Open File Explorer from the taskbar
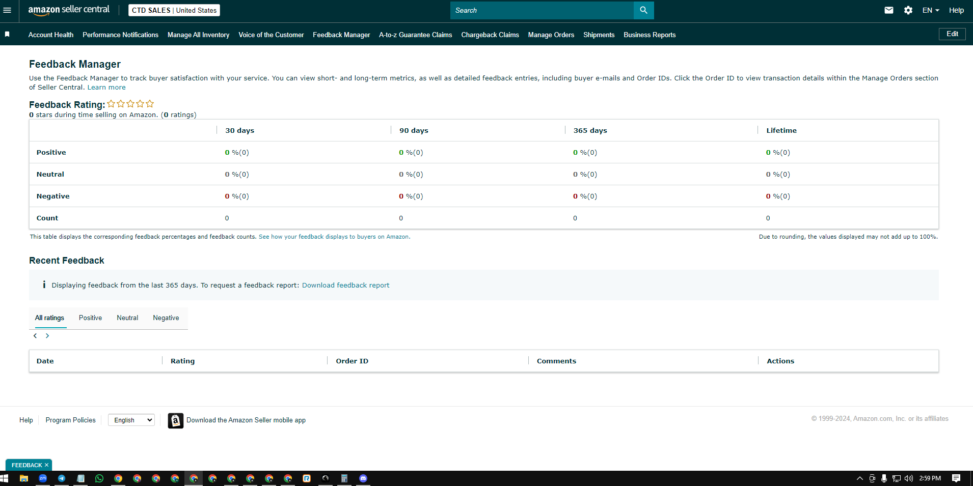Image resolution: width=973 pixels, height=486 pixels. [24, 478]
